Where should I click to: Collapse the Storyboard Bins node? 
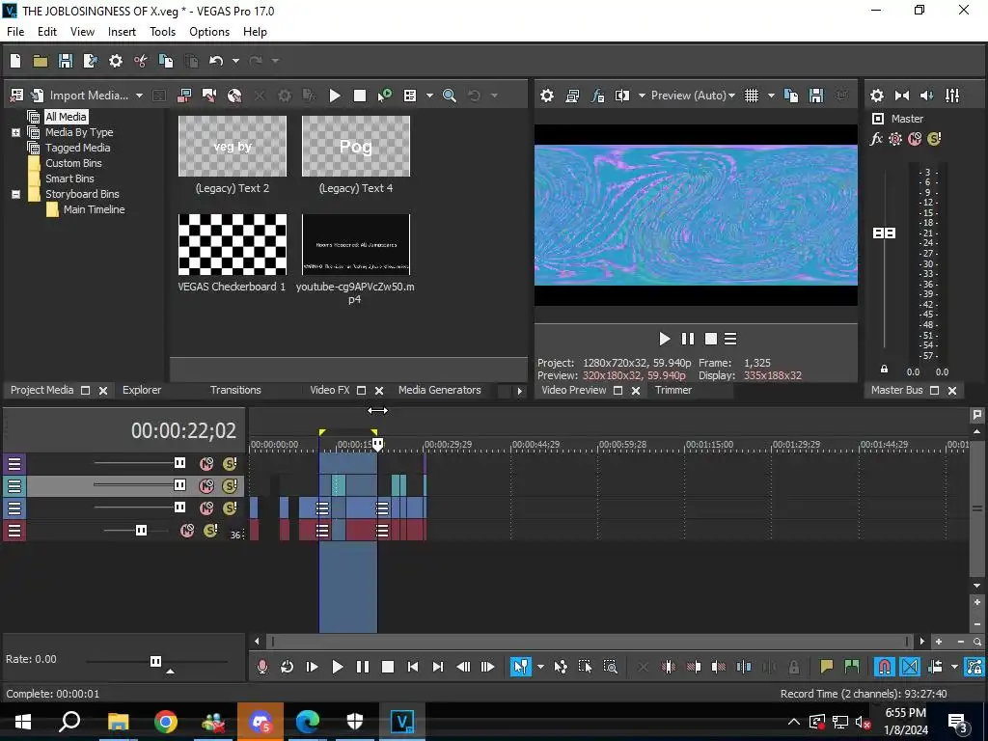(15, 194)
